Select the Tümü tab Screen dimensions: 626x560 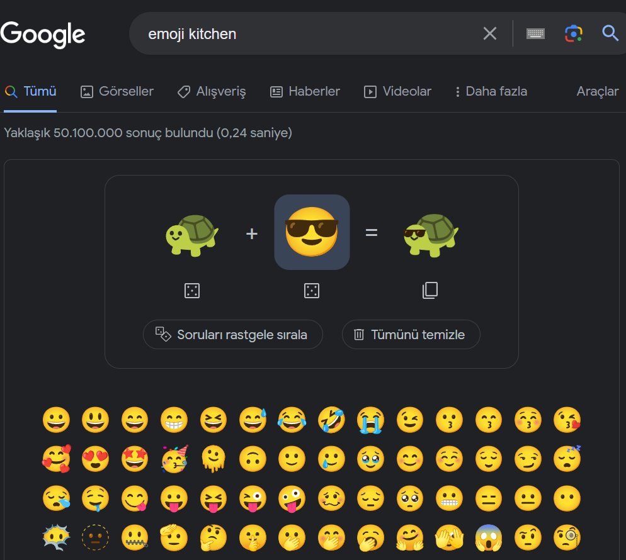pos(30,91)
